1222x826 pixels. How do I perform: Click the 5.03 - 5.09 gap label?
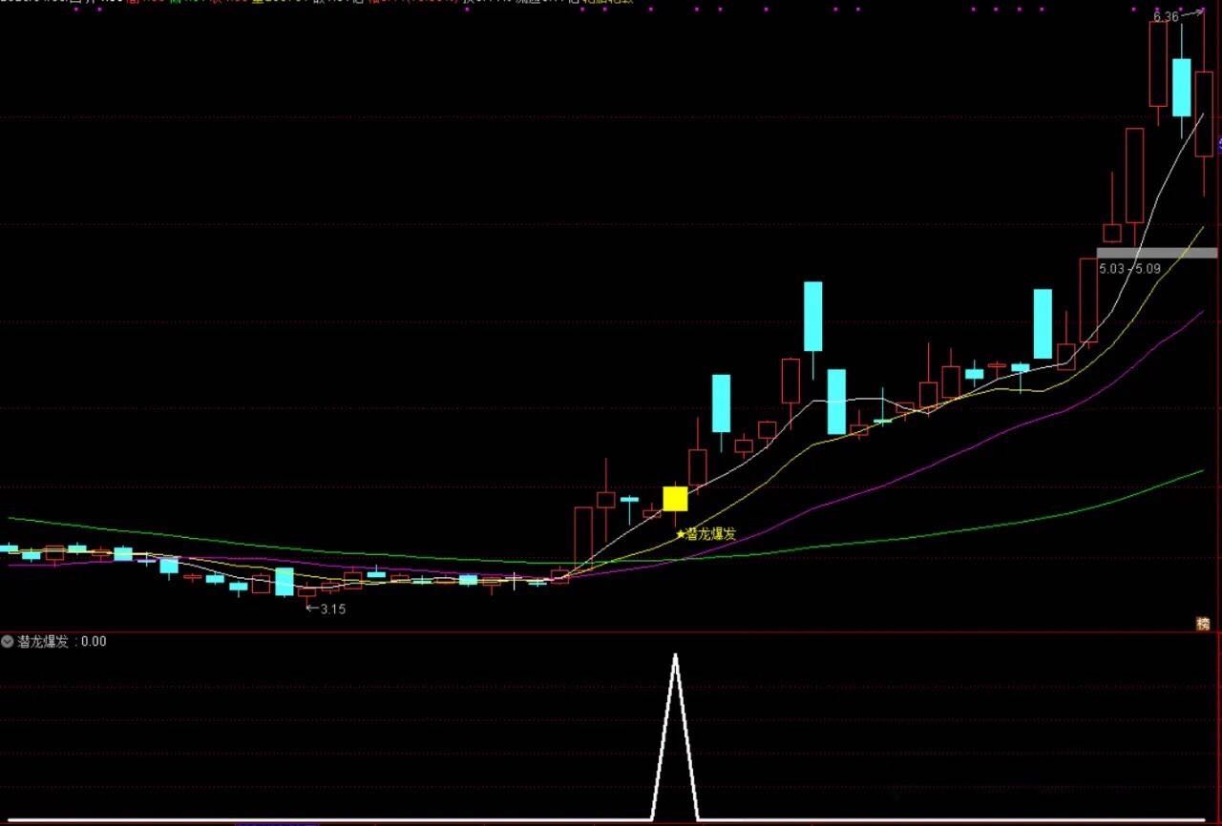pos(1130,269)
